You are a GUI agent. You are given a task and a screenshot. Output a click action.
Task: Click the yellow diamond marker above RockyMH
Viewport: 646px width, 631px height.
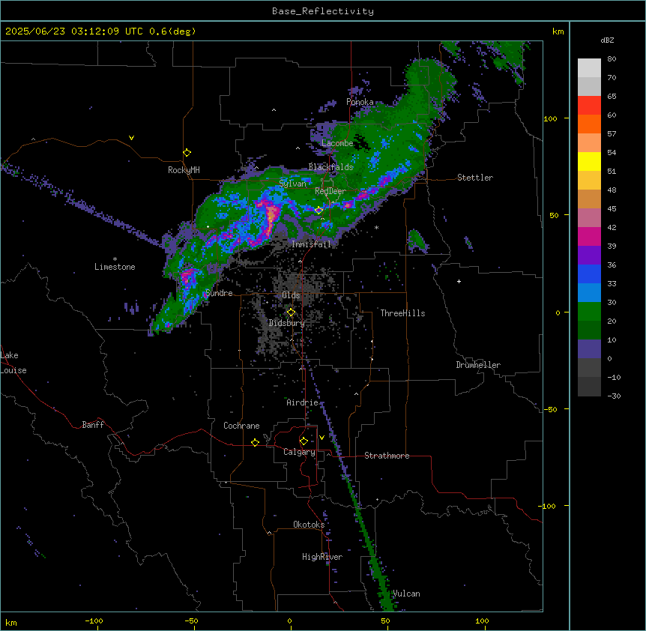click(x=187, y=153)
